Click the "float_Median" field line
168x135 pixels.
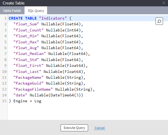coord(52,54)
